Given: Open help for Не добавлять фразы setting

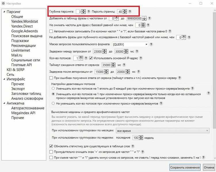Looking at the screenshot, I should [189, 37].
